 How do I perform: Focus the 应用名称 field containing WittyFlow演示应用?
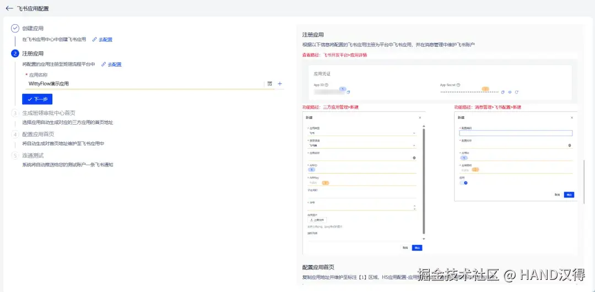pyautogui.click(x=145, y=84)
